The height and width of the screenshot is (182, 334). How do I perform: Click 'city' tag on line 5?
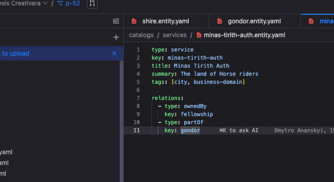181,82
